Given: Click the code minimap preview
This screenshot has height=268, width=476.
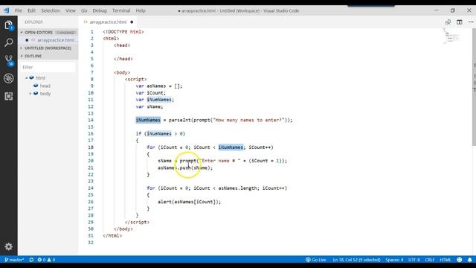Looking at the screenshot, I should pos(451,36).
